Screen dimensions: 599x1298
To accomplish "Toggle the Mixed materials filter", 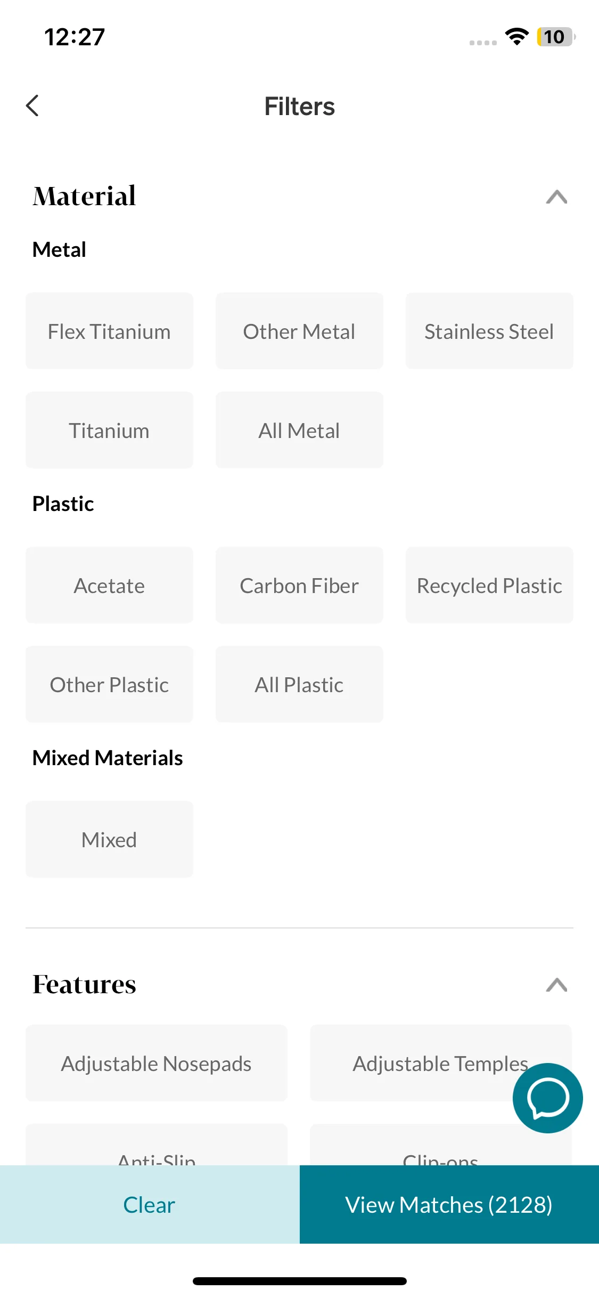I will pos(109,839).
